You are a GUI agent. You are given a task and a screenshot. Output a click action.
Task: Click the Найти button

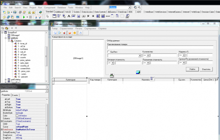192,69
